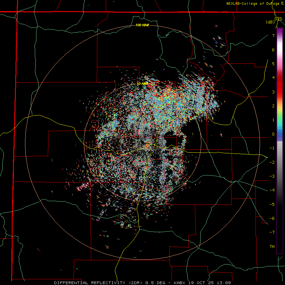
Task: Click the 50 NMI range ring label
Action: click(142, 84)
